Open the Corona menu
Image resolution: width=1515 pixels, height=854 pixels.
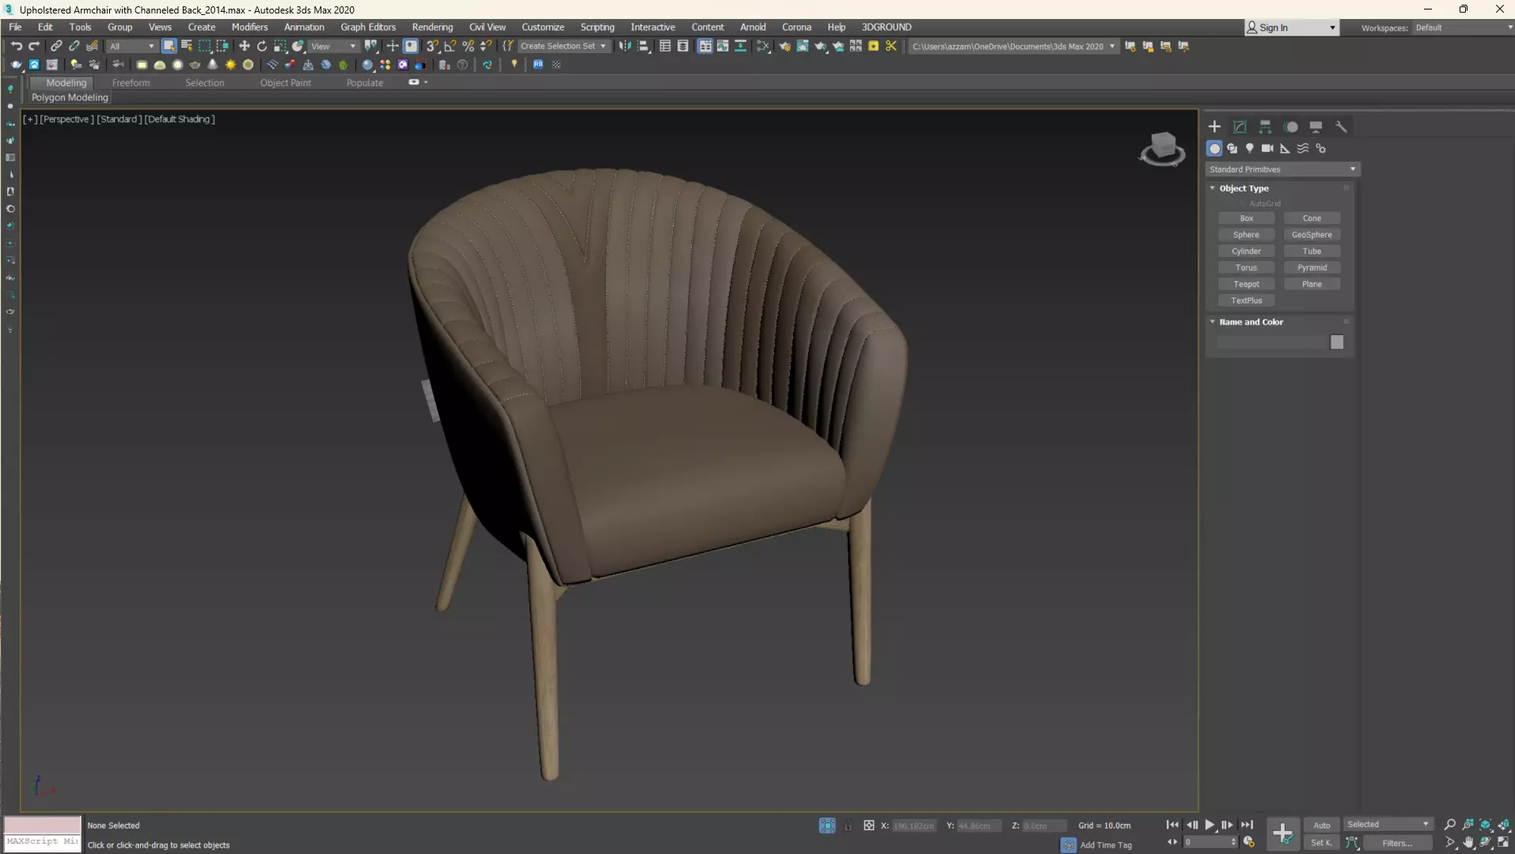[x=796, y=27]
